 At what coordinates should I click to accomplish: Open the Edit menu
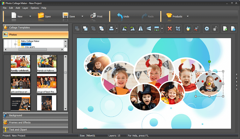[x=11, y=8]
